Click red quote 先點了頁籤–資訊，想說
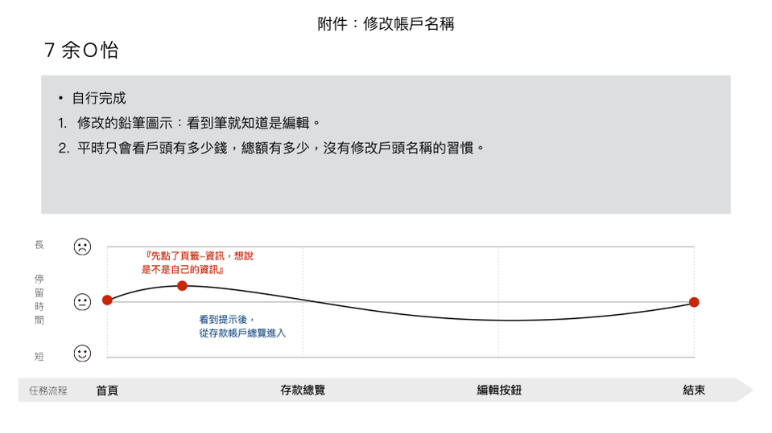Image resolution: width=772 pixels, height=433 pixels. point(199,256)
